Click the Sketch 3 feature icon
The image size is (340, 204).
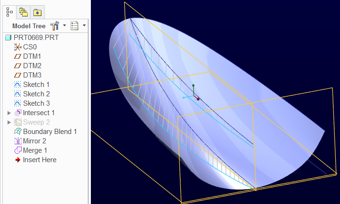tap(17, 103)
